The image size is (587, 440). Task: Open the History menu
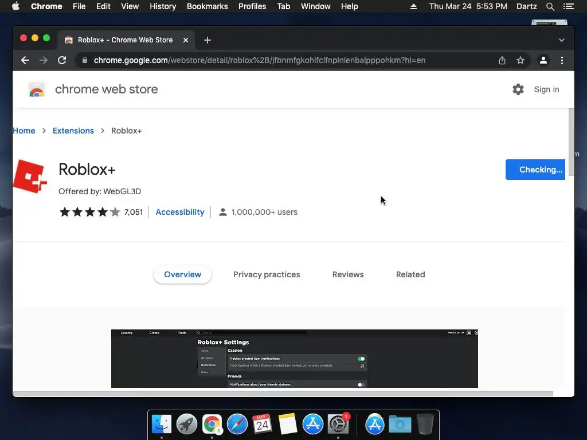pyautogui.click(x=163, y=6)
